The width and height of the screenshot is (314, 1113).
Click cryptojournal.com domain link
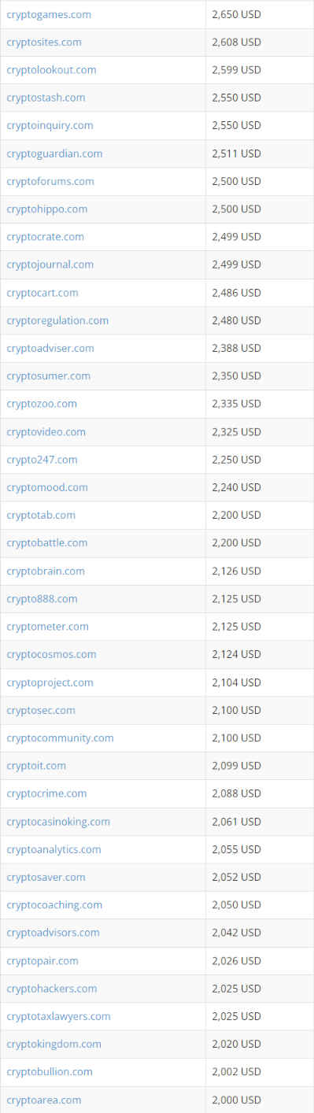(x=50, y=264)
